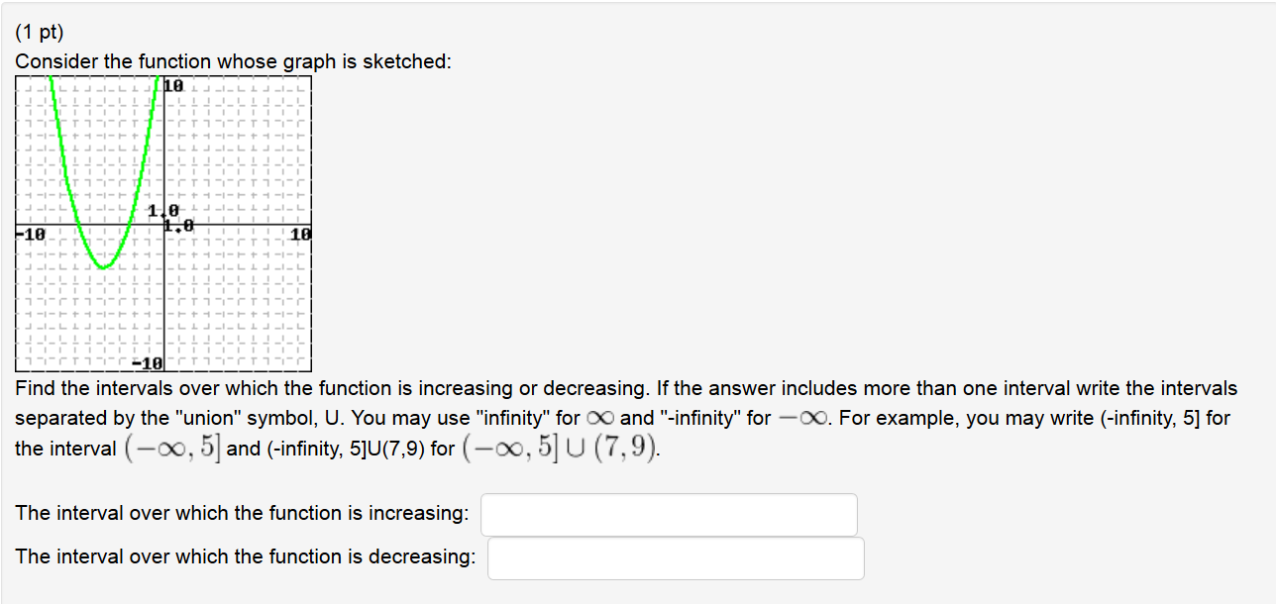
Task: Click the vertex of the plotted parabola
Action: 104,265
